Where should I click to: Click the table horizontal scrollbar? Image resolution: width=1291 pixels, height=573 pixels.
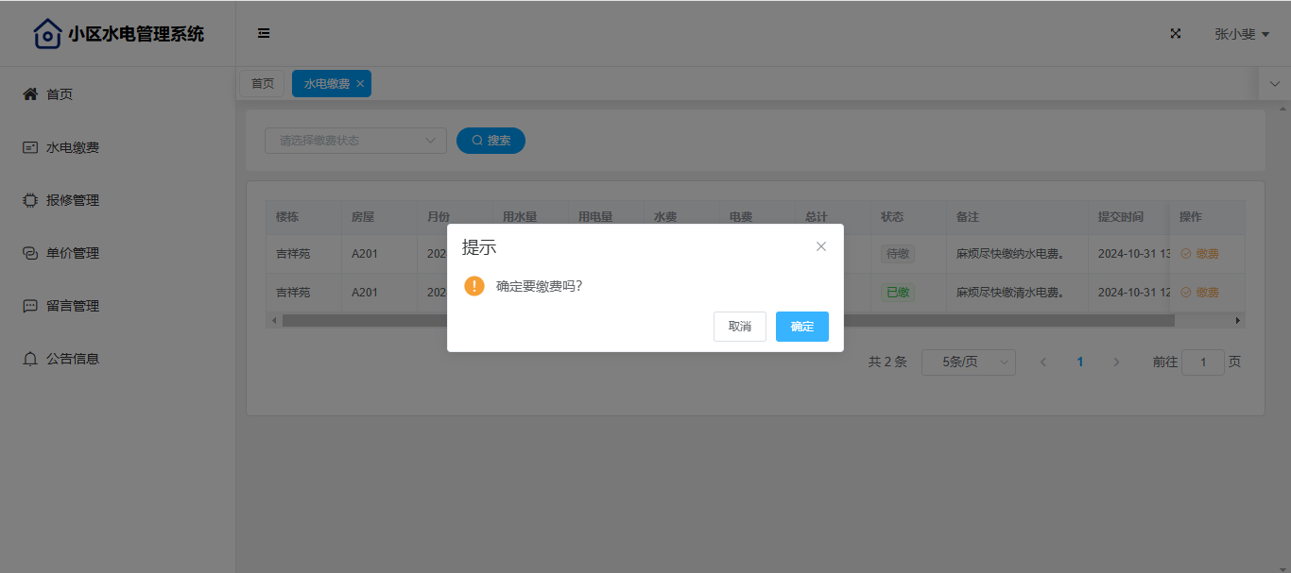tap(728, 321)
